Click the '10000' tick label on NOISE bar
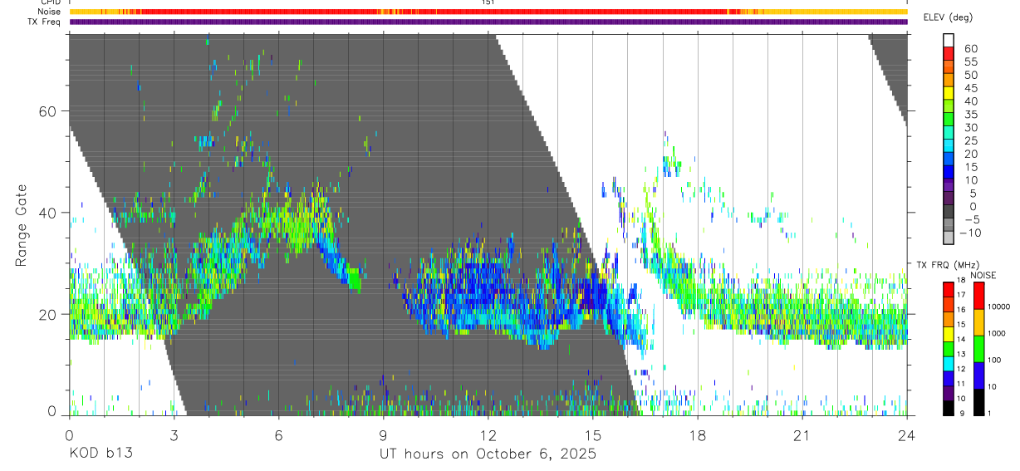 click(x=1000, y=307)
